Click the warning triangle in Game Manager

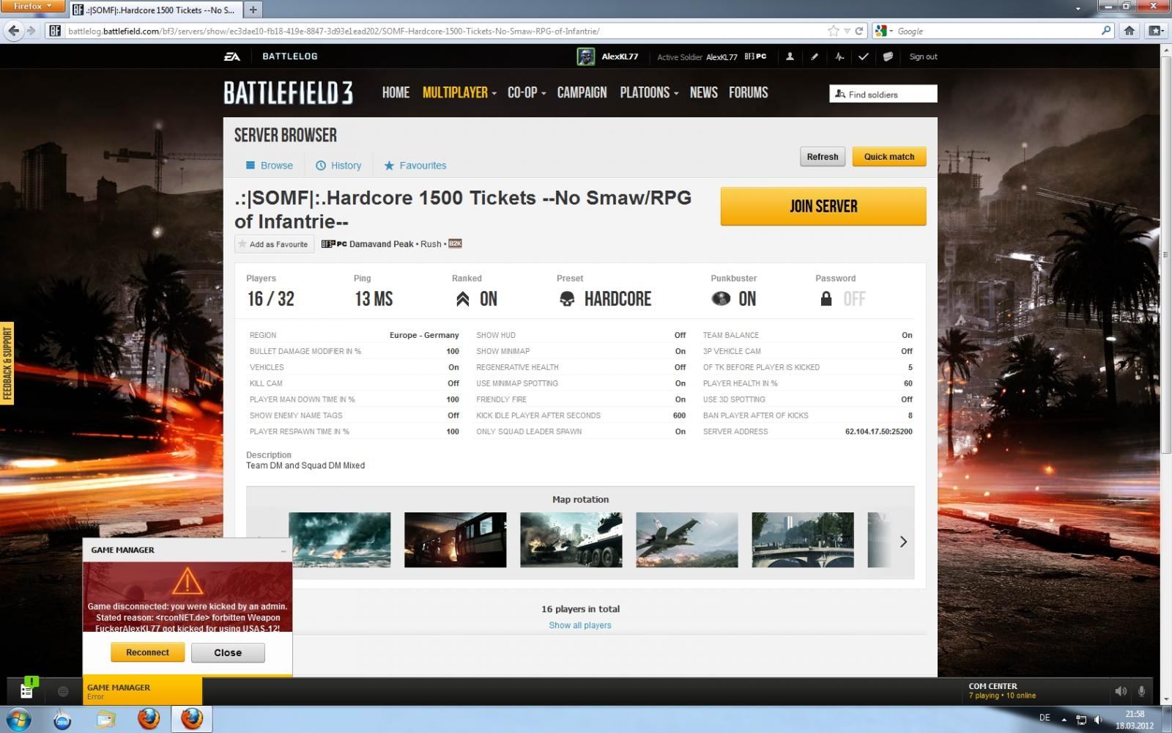[188, 581]
